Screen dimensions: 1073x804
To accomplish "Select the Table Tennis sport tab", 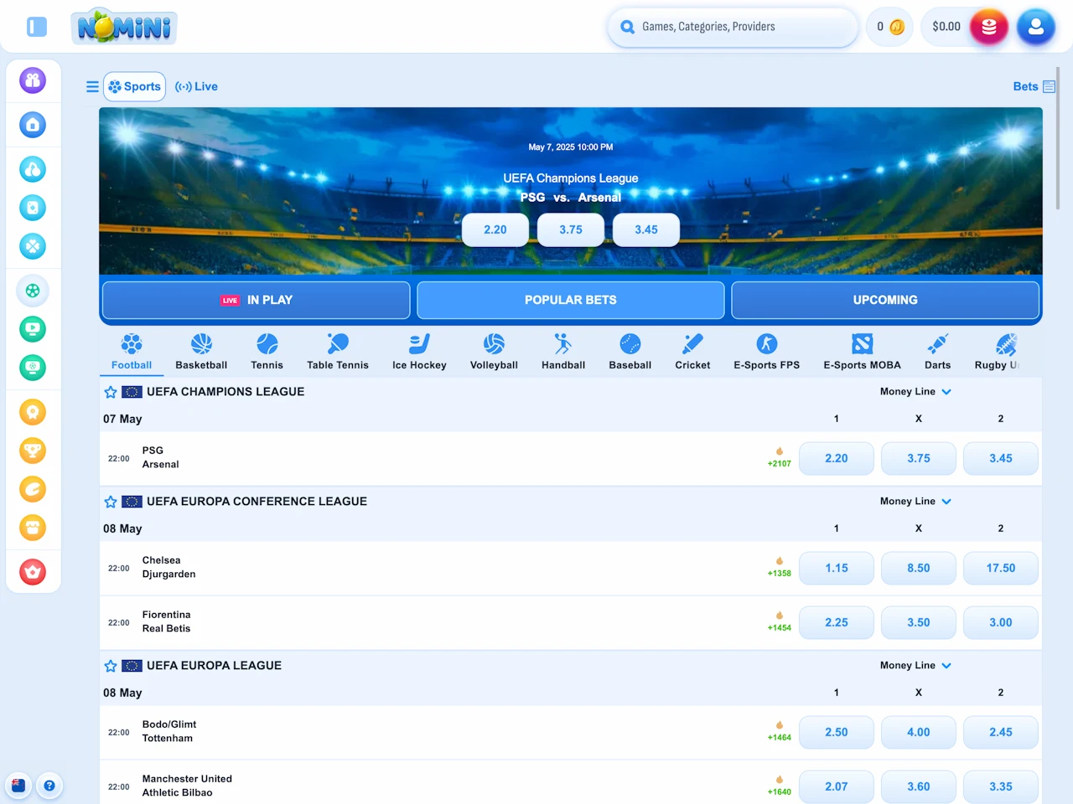I will click(x=338, y=352).
